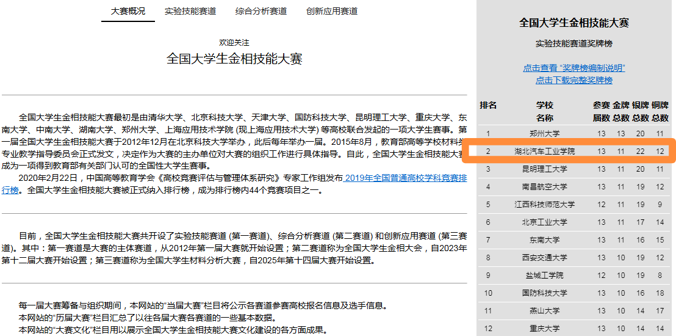The image size is (676, 336).
Task: Select the 综合分析赛道 tab
Action: click(x=261, y=11)
